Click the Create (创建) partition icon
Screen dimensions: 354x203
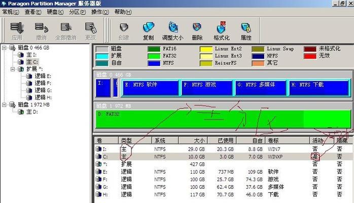point(124,27)
